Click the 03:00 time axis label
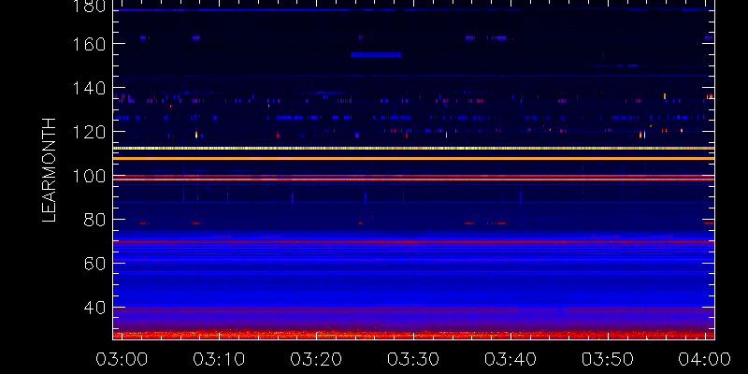Viewport: 748px width, 374px height. [x=121, y=359]
